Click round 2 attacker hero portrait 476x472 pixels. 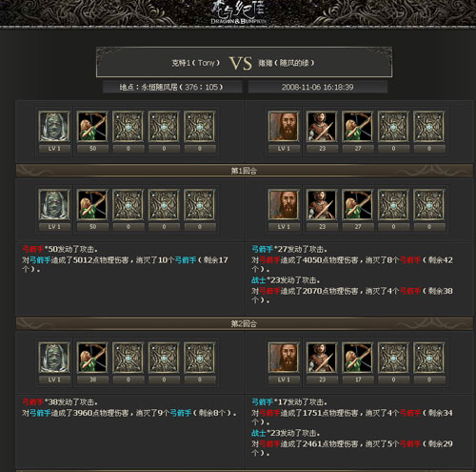pyautogui.click(x=54, y=358)
